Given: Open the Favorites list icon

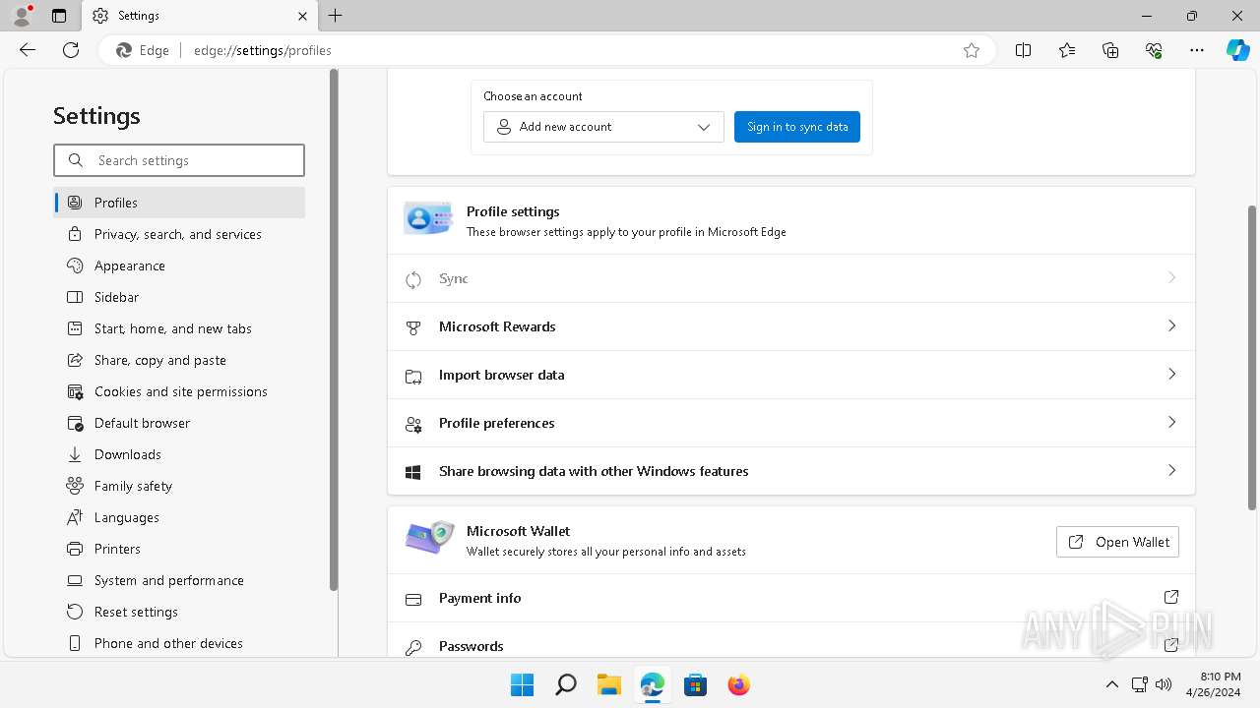Looking at the screenshot, I should (1067, 50).
